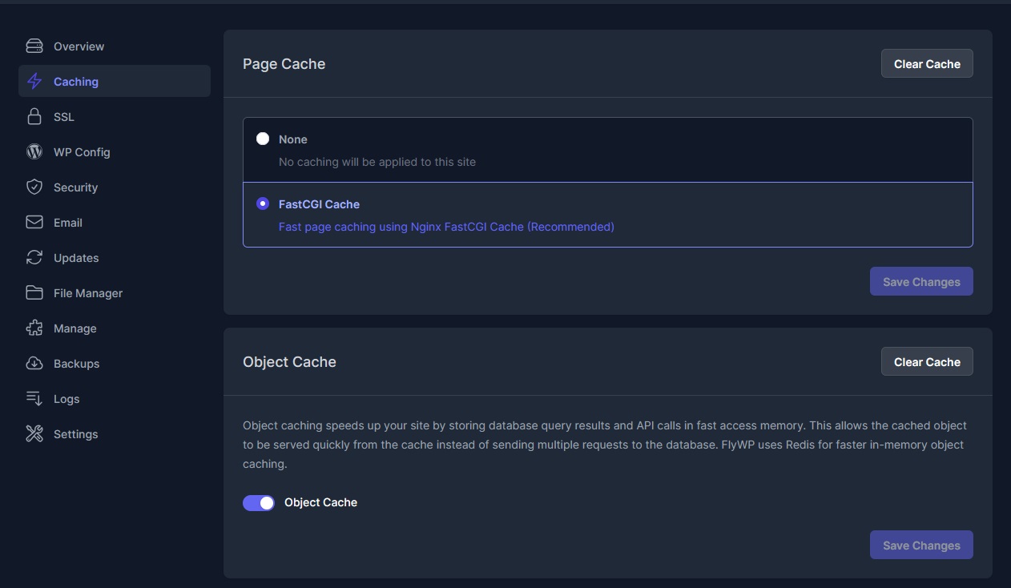
Task: Disable the Object Cache toggle switch
Action: tap(259, 502)
